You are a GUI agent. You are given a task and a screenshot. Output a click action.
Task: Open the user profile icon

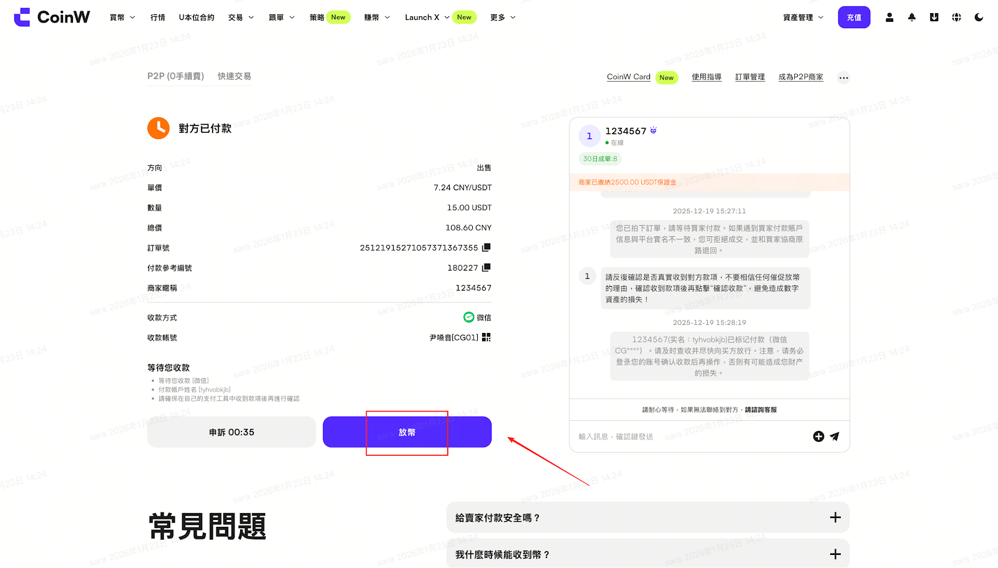pos(889,17)
